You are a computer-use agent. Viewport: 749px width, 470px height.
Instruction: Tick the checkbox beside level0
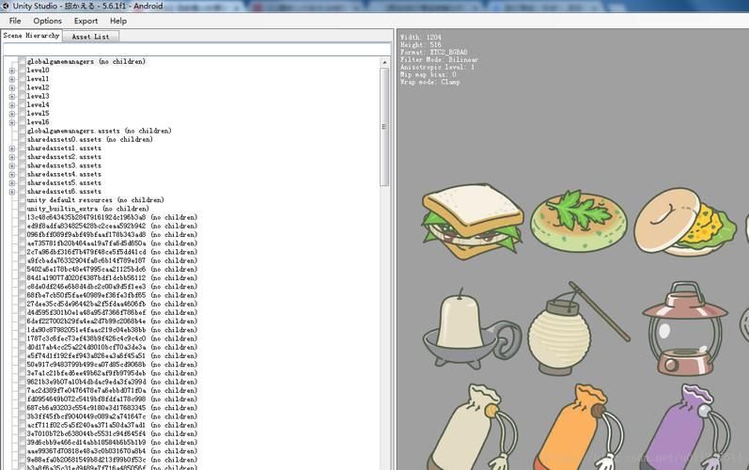pyautogui.click(x=22, y=70)
